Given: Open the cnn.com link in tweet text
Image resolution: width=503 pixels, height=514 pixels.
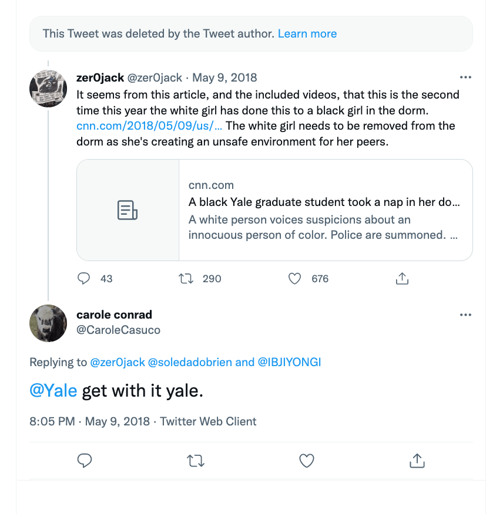Looking at the screenshot, I should [149, 126].
